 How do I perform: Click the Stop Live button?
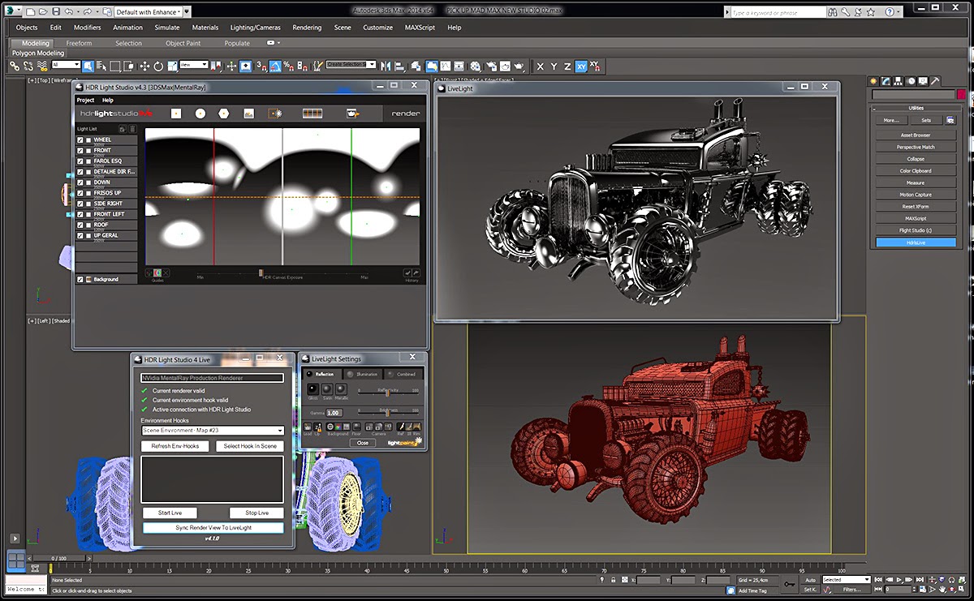256,513
